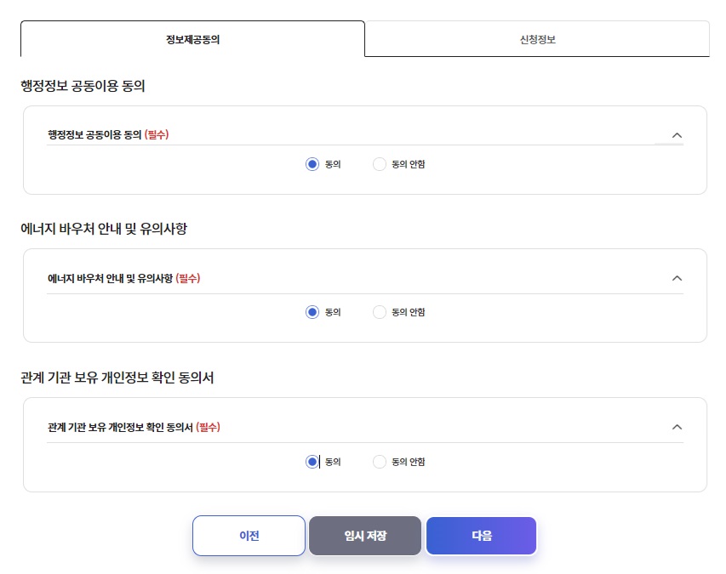726x574 pixels.
Task: Proceed with the 다음 button
Action: (x=482, y=536)
